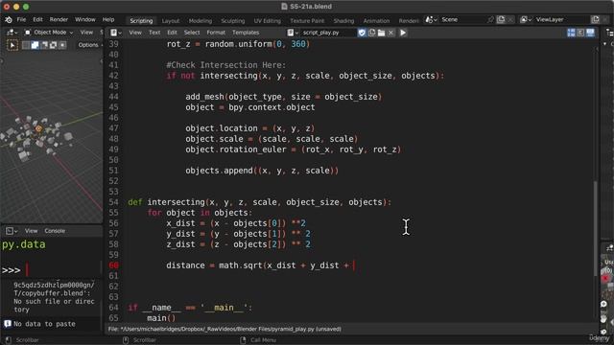Open Scene browse dropdown

coord(431,19)
